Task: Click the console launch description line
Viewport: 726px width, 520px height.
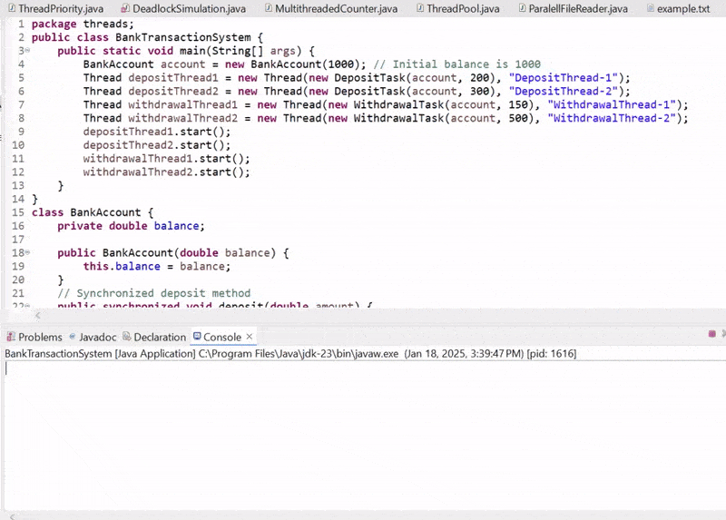Action: 290,354
